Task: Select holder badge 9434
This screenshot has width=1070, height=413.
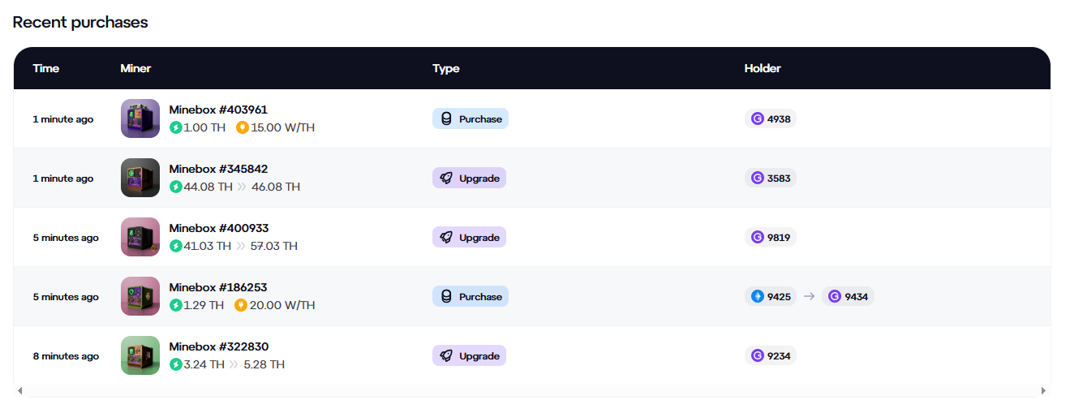Action: pyautogui.click(x=848, y=297)
